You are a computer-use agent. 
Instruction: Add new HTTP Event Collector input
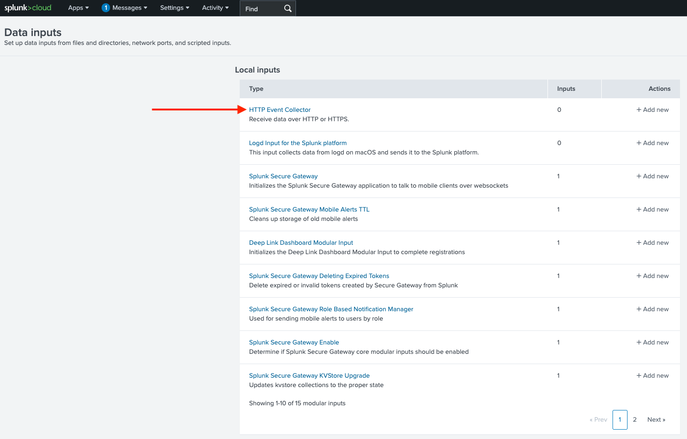(652, 110)
